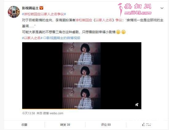Image resolution: width=169 pixels, height=130 pixels.
Task: Open the 评论 80 comments
Action: tap(106, 125)
